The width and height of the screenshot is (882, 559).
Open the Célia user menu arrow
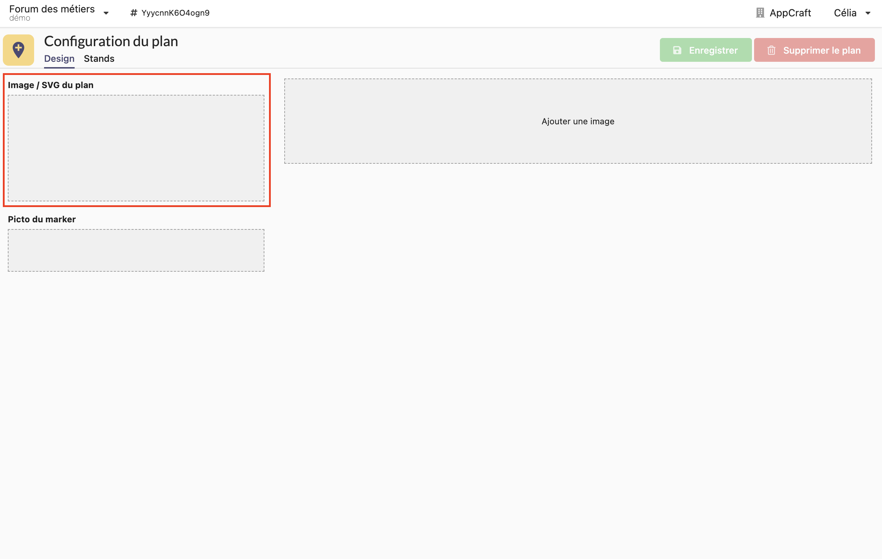tap(868, 13)
